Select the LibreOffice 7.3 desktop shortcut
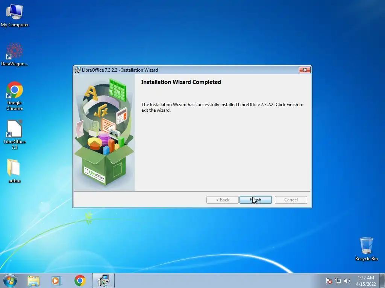385x288 pixels. click(x=15, y=135)
